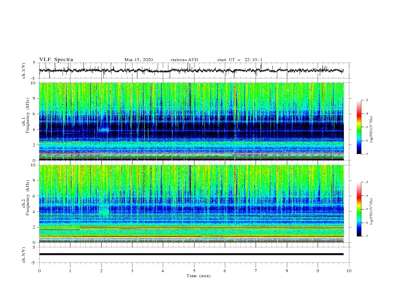The image size is (393, 304).
Task: Click the "ch.3(V)" axis label
Action: tap(24, 255)
